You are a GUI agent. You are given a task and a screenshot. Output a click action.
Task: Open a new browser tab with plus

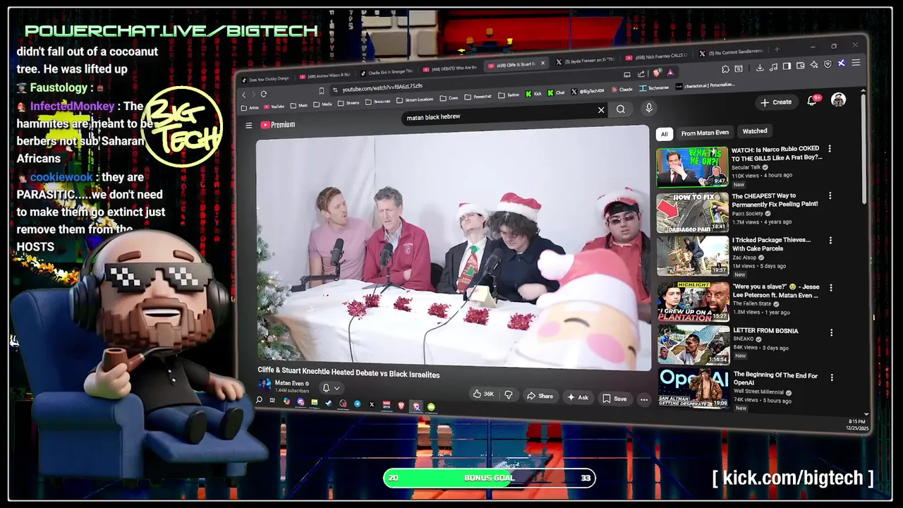pyautogui.click(x=777, y=49)
